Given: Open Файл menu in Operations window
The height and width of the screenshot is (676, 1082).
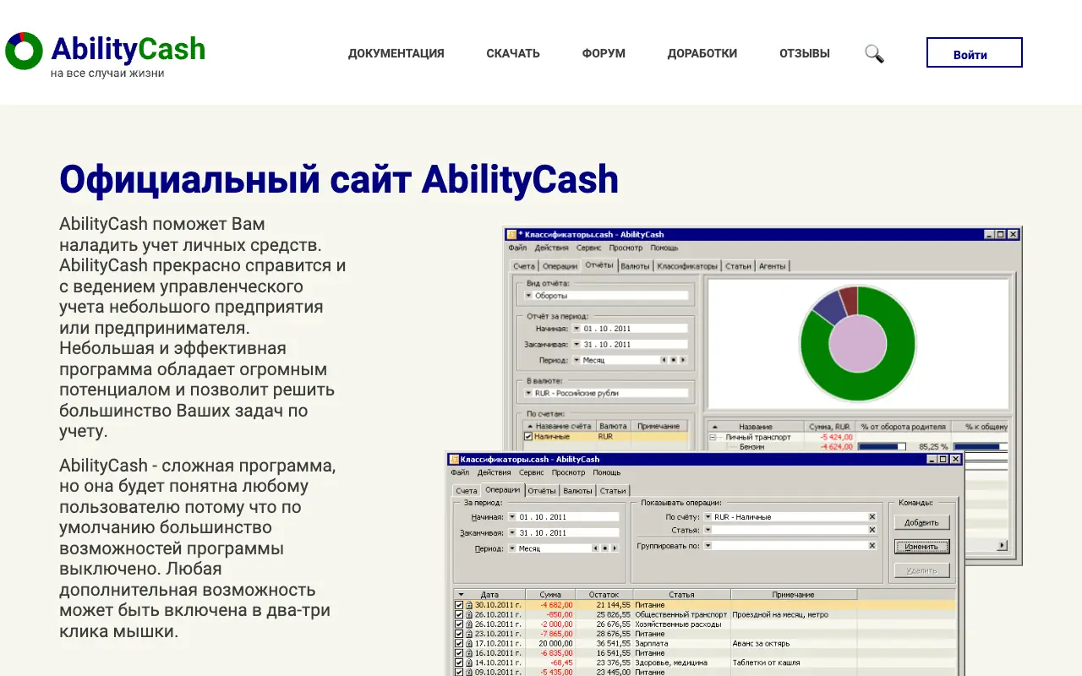Looking at the screenshot, I should pyautogui.click(x=460, y=472).
